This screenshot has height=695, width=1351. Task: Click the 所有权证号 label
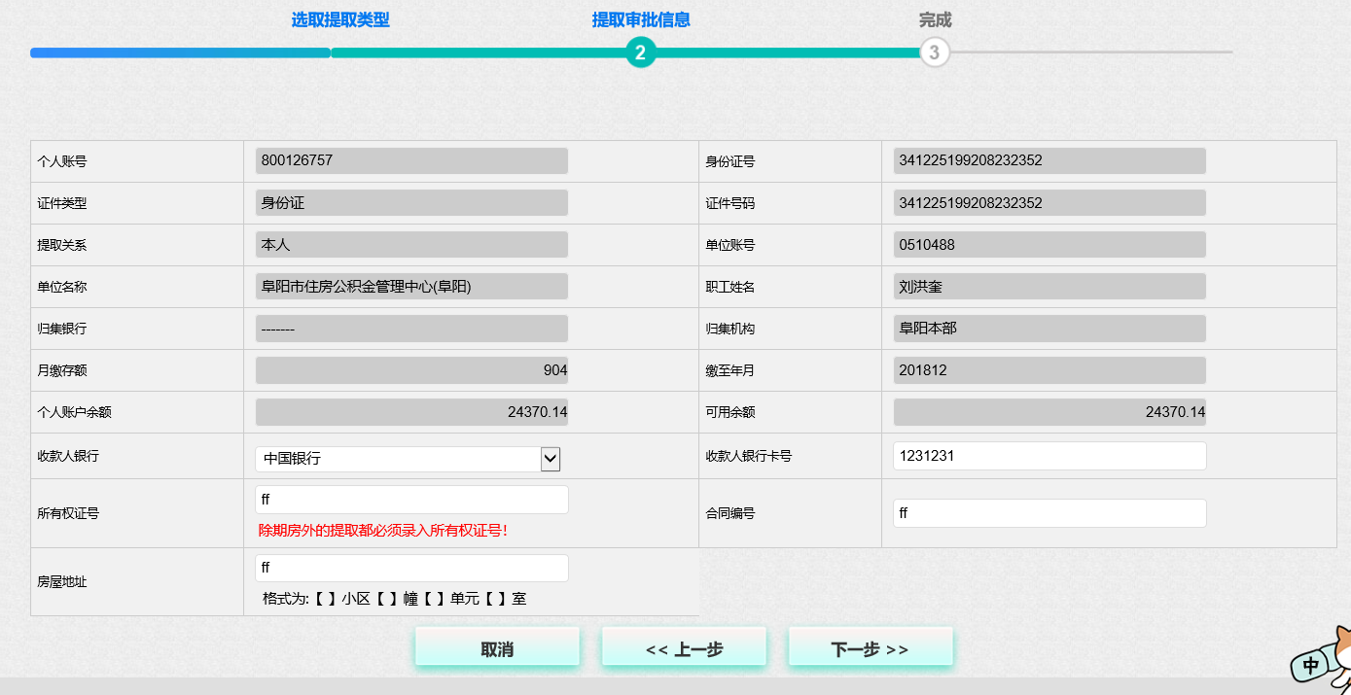pyautogui.click(x=68, y=513)
